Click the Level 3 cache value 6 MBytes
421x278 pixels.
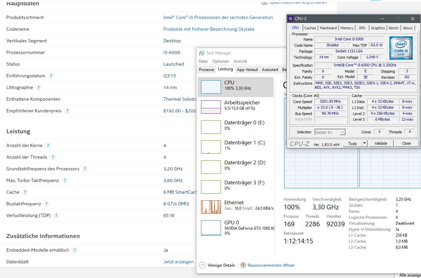(x=383, y=119)
